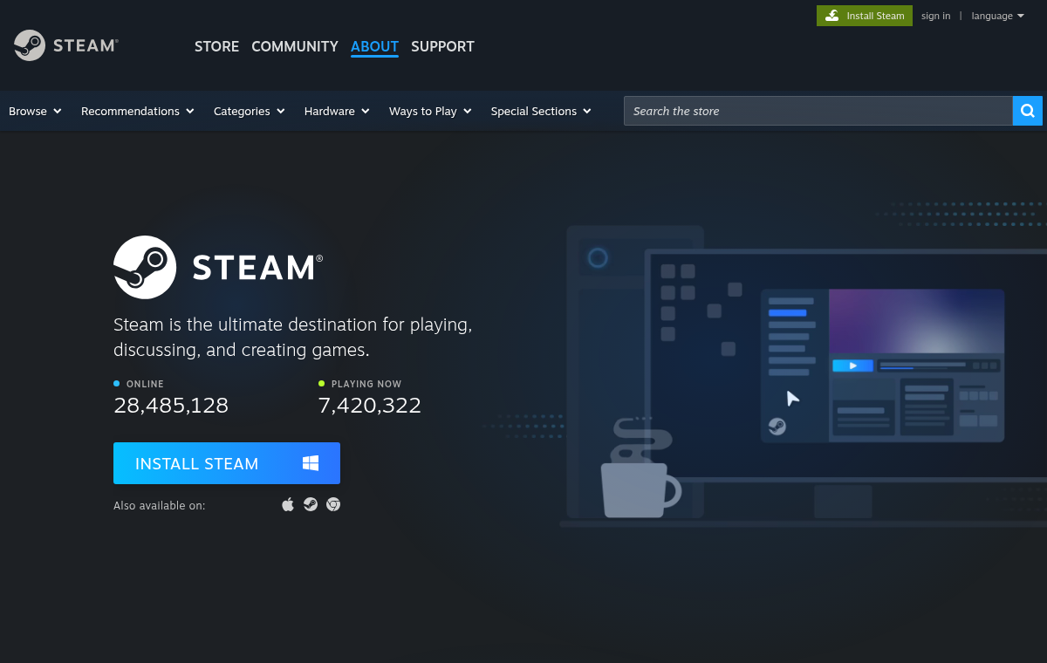Open the language selector dropdown
The image size is (1047, 663).
click(x=997, y=16)
